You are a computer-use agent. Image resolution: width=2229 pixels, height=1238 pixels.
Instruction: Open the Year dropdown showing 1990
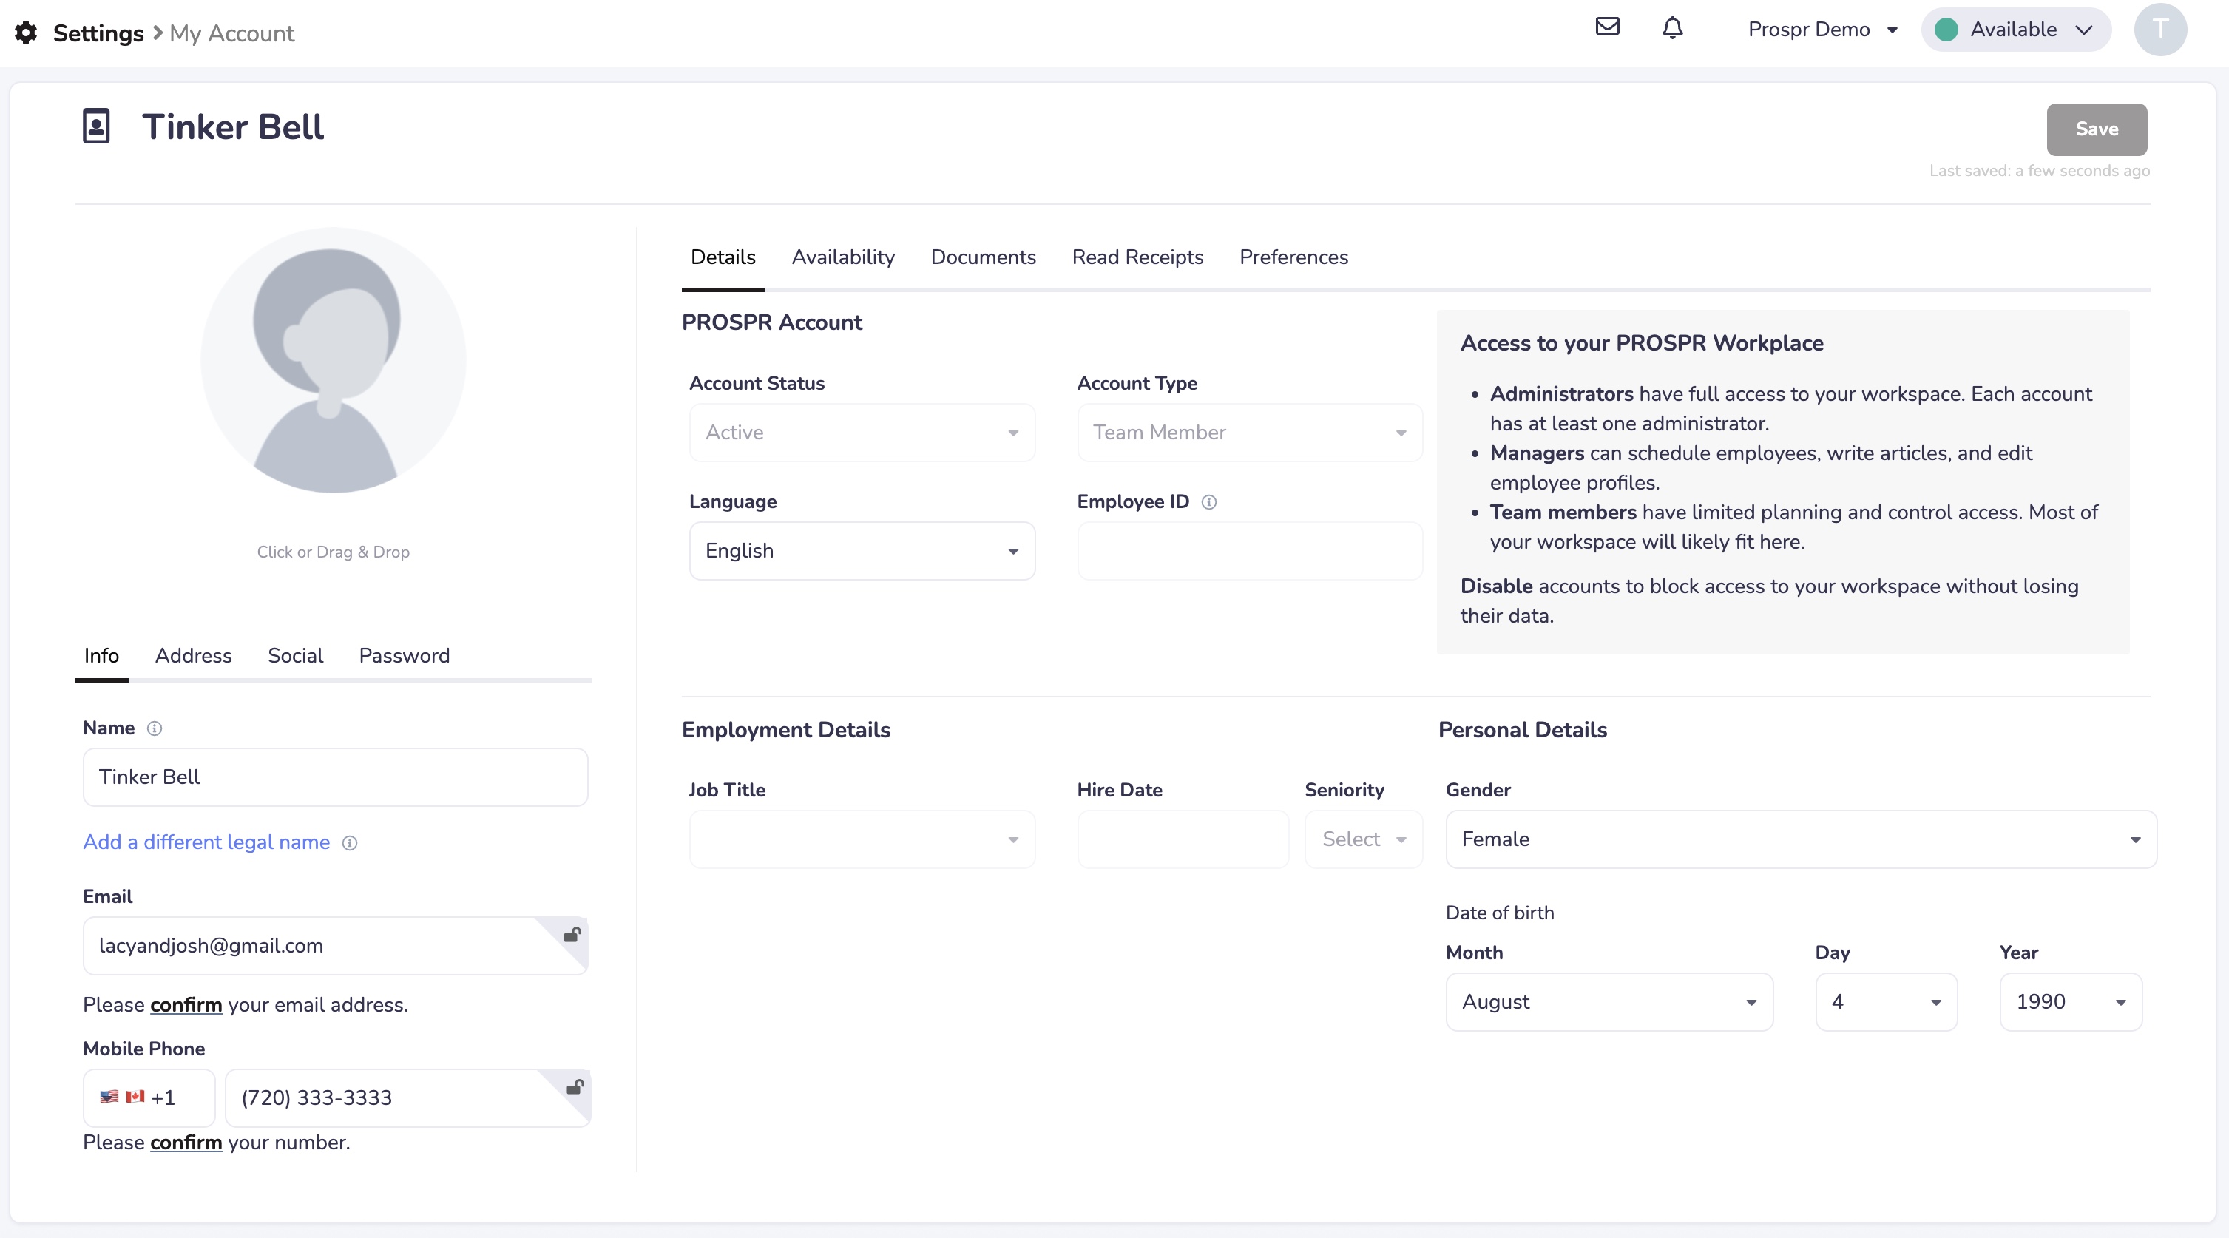[2071, 1002]
